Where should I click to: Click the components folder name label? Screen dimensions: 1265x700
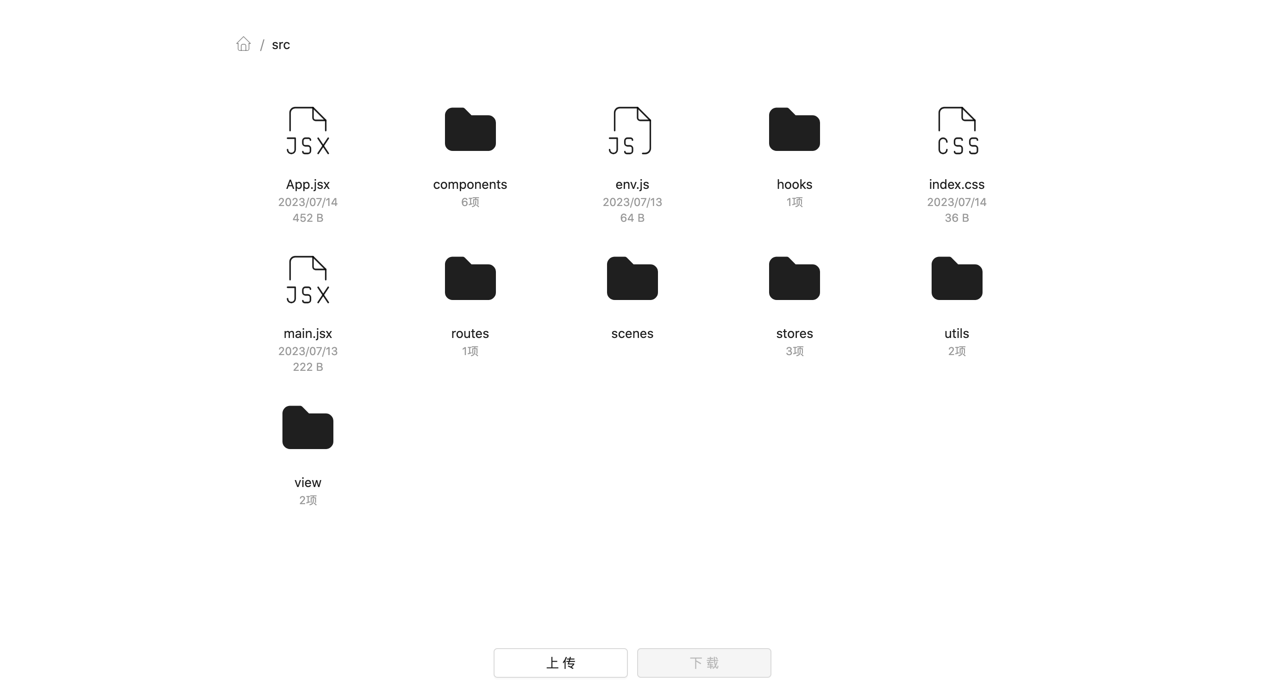pos(470,185)
